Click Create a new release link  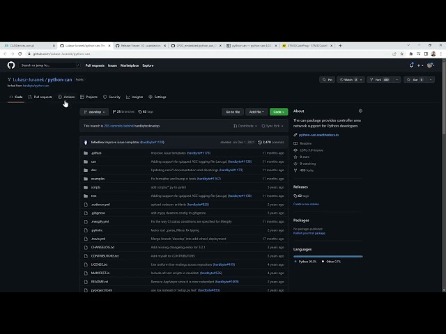pos(306,204)
